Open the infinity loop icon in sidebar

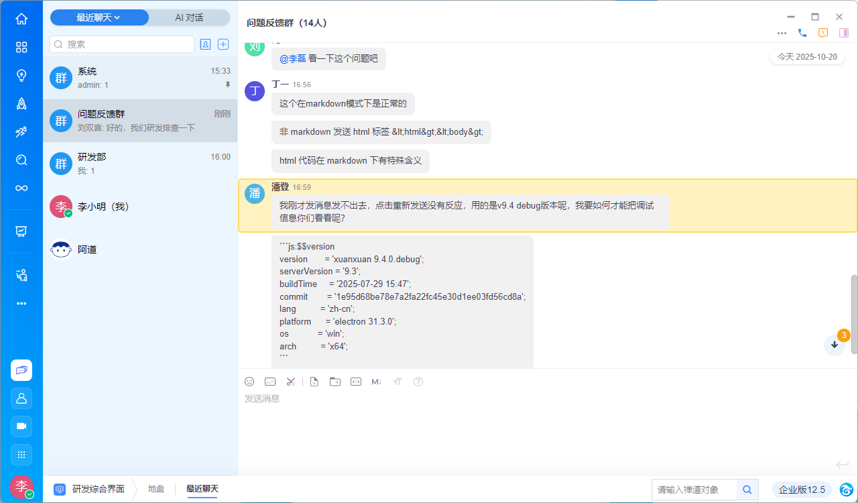tap(21, 188)
